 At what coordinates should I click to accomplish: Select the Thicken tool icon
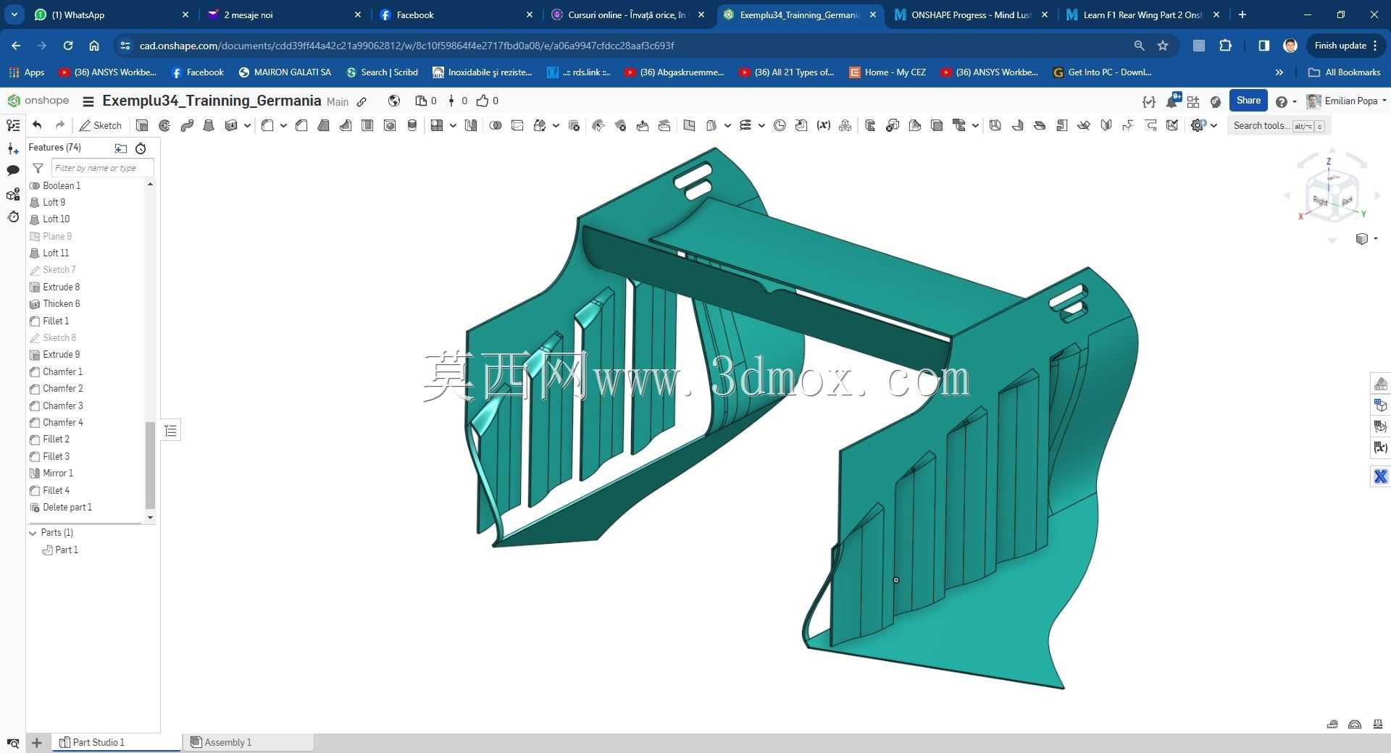coord(231,125)
